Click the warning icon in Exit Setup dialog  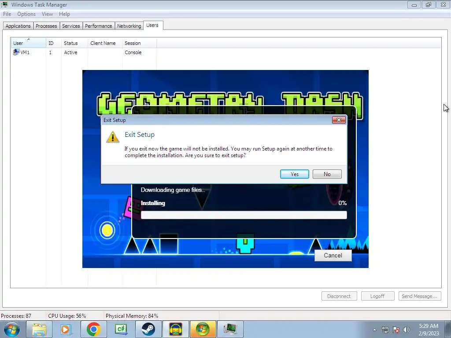pyautogui.click(x=113, y=137)
